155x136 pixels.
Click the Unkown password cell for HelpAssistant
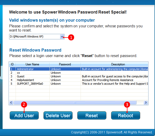65,80
